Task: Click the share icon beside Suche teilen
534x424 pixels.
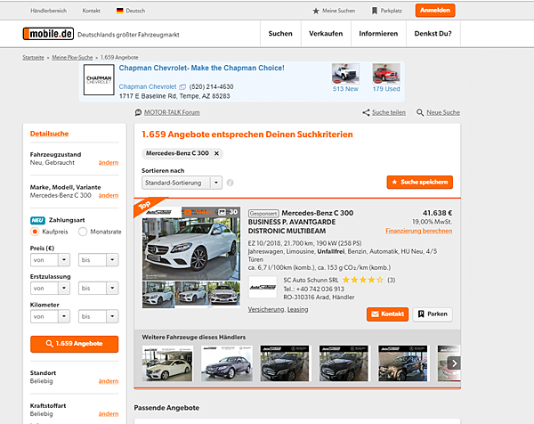Action: click(x=366, y=112)
